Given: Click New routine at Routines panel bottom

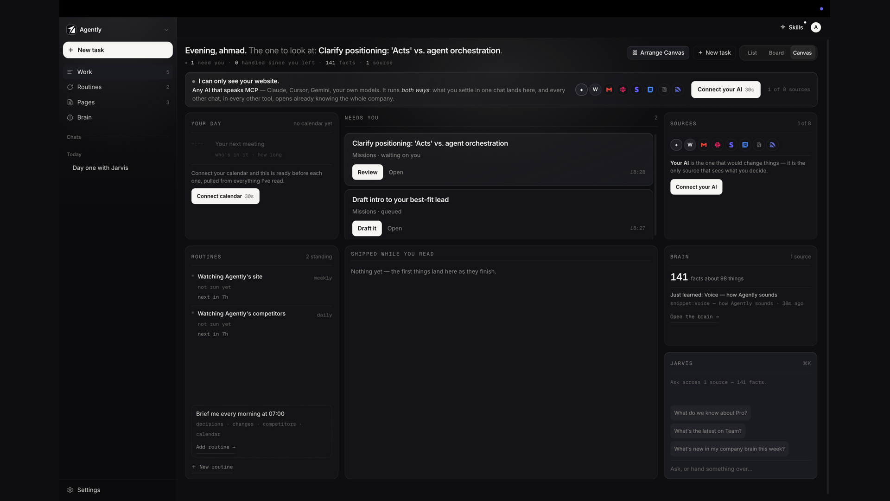Looking at the screenshot, I should pos(212,467).
